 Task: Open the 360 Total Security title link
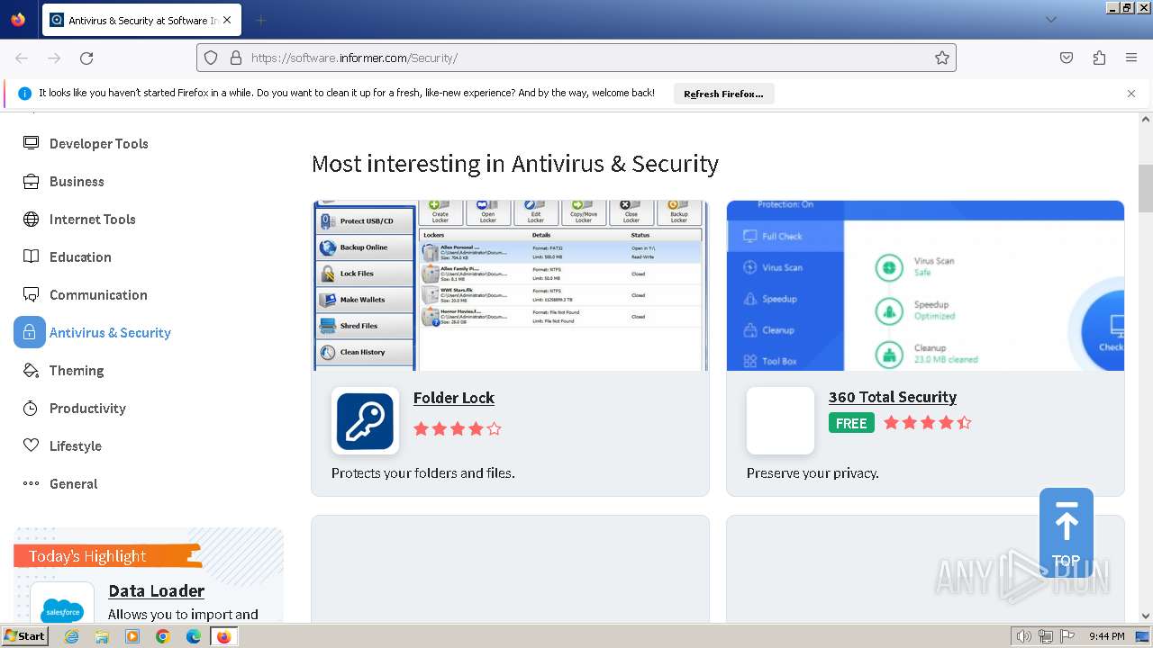(x=893, y=397)
